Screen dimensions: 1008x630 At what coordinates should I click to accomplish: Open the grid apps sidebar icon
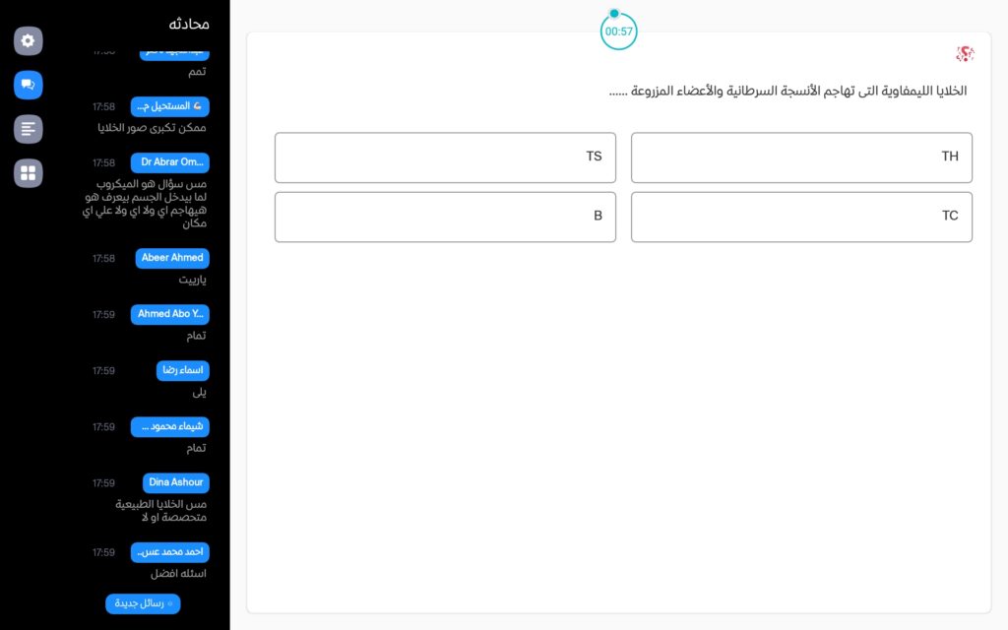coord(29,173)
